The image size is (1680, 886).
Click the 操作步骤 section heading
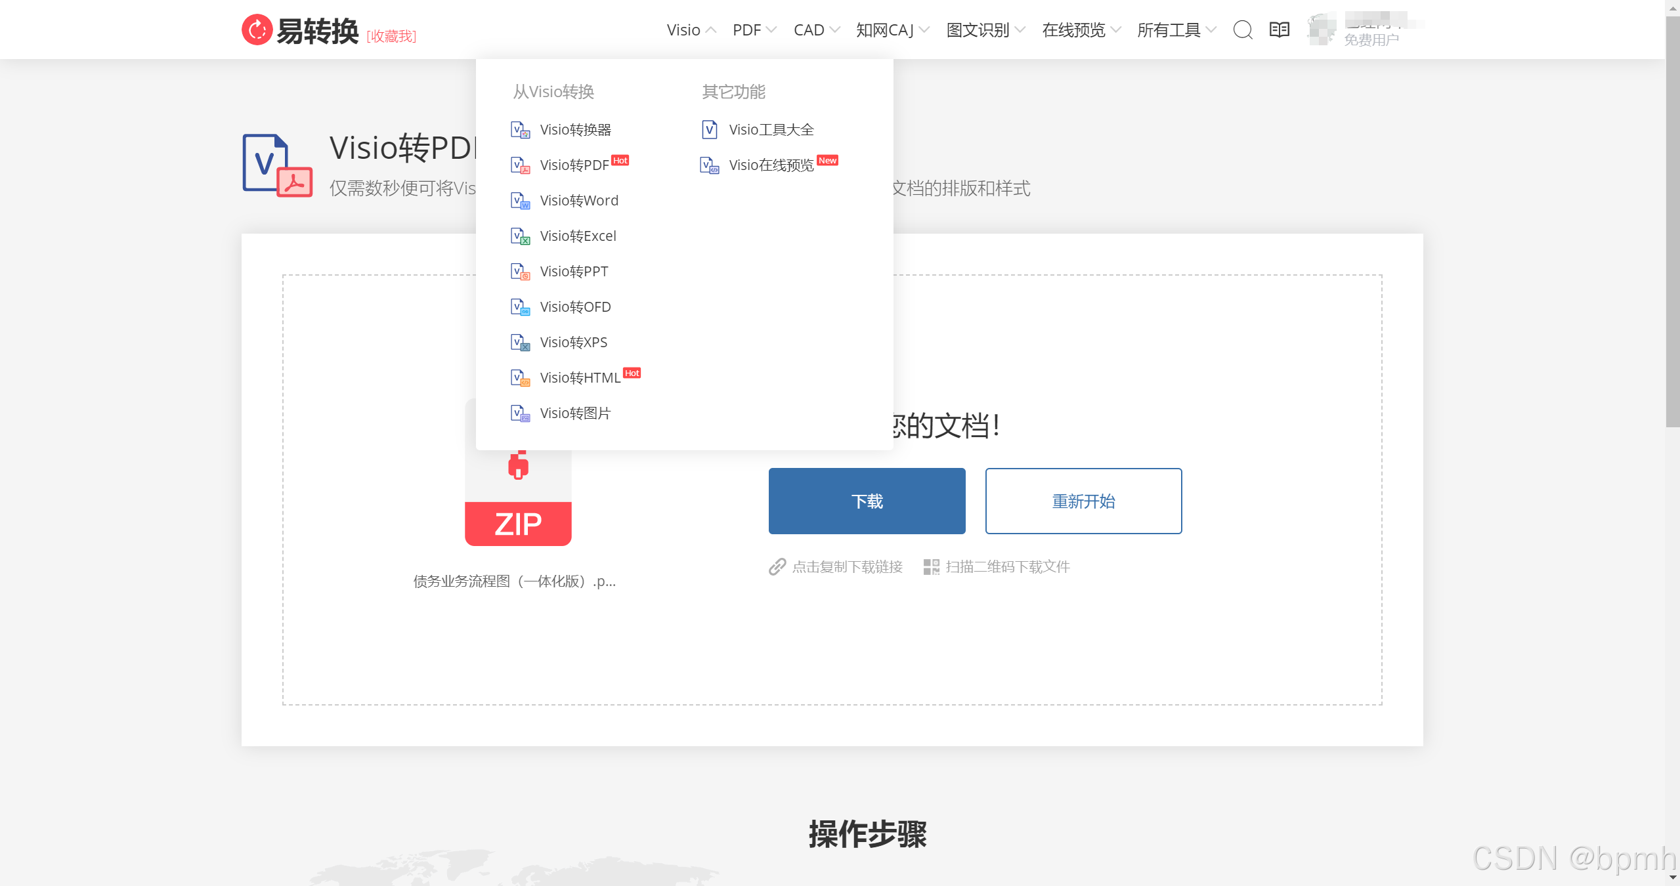pos(867,834)
